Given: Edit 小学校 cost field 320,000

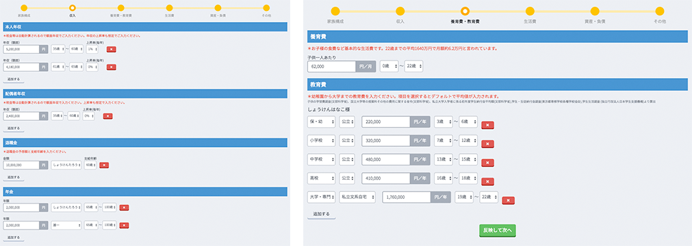Looking at the screenshot, I should (x=386, y=141).
